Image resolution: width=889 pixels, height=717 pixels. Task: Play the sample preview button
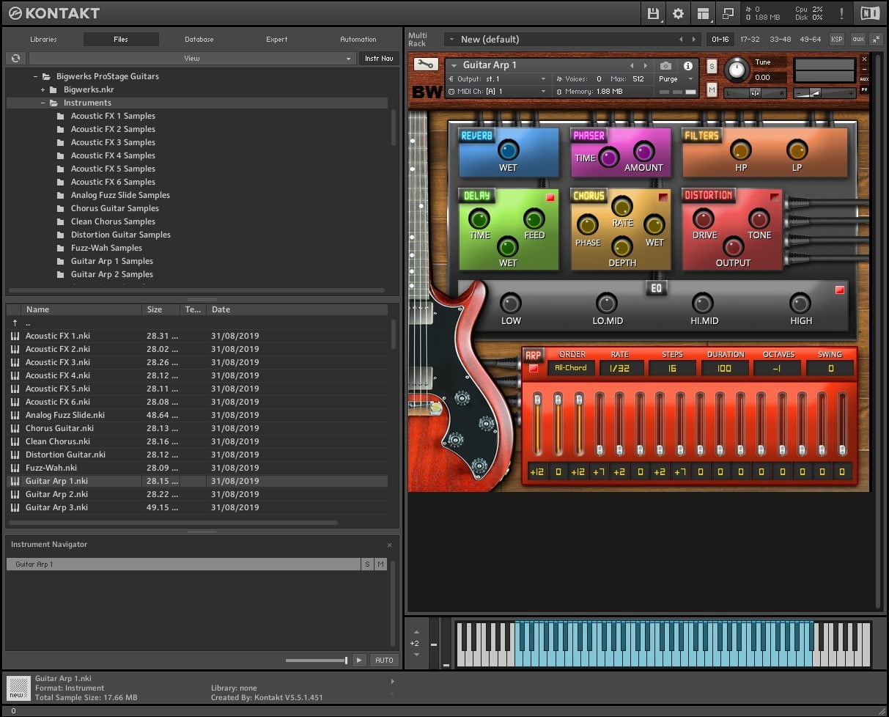tap(358, 661)
